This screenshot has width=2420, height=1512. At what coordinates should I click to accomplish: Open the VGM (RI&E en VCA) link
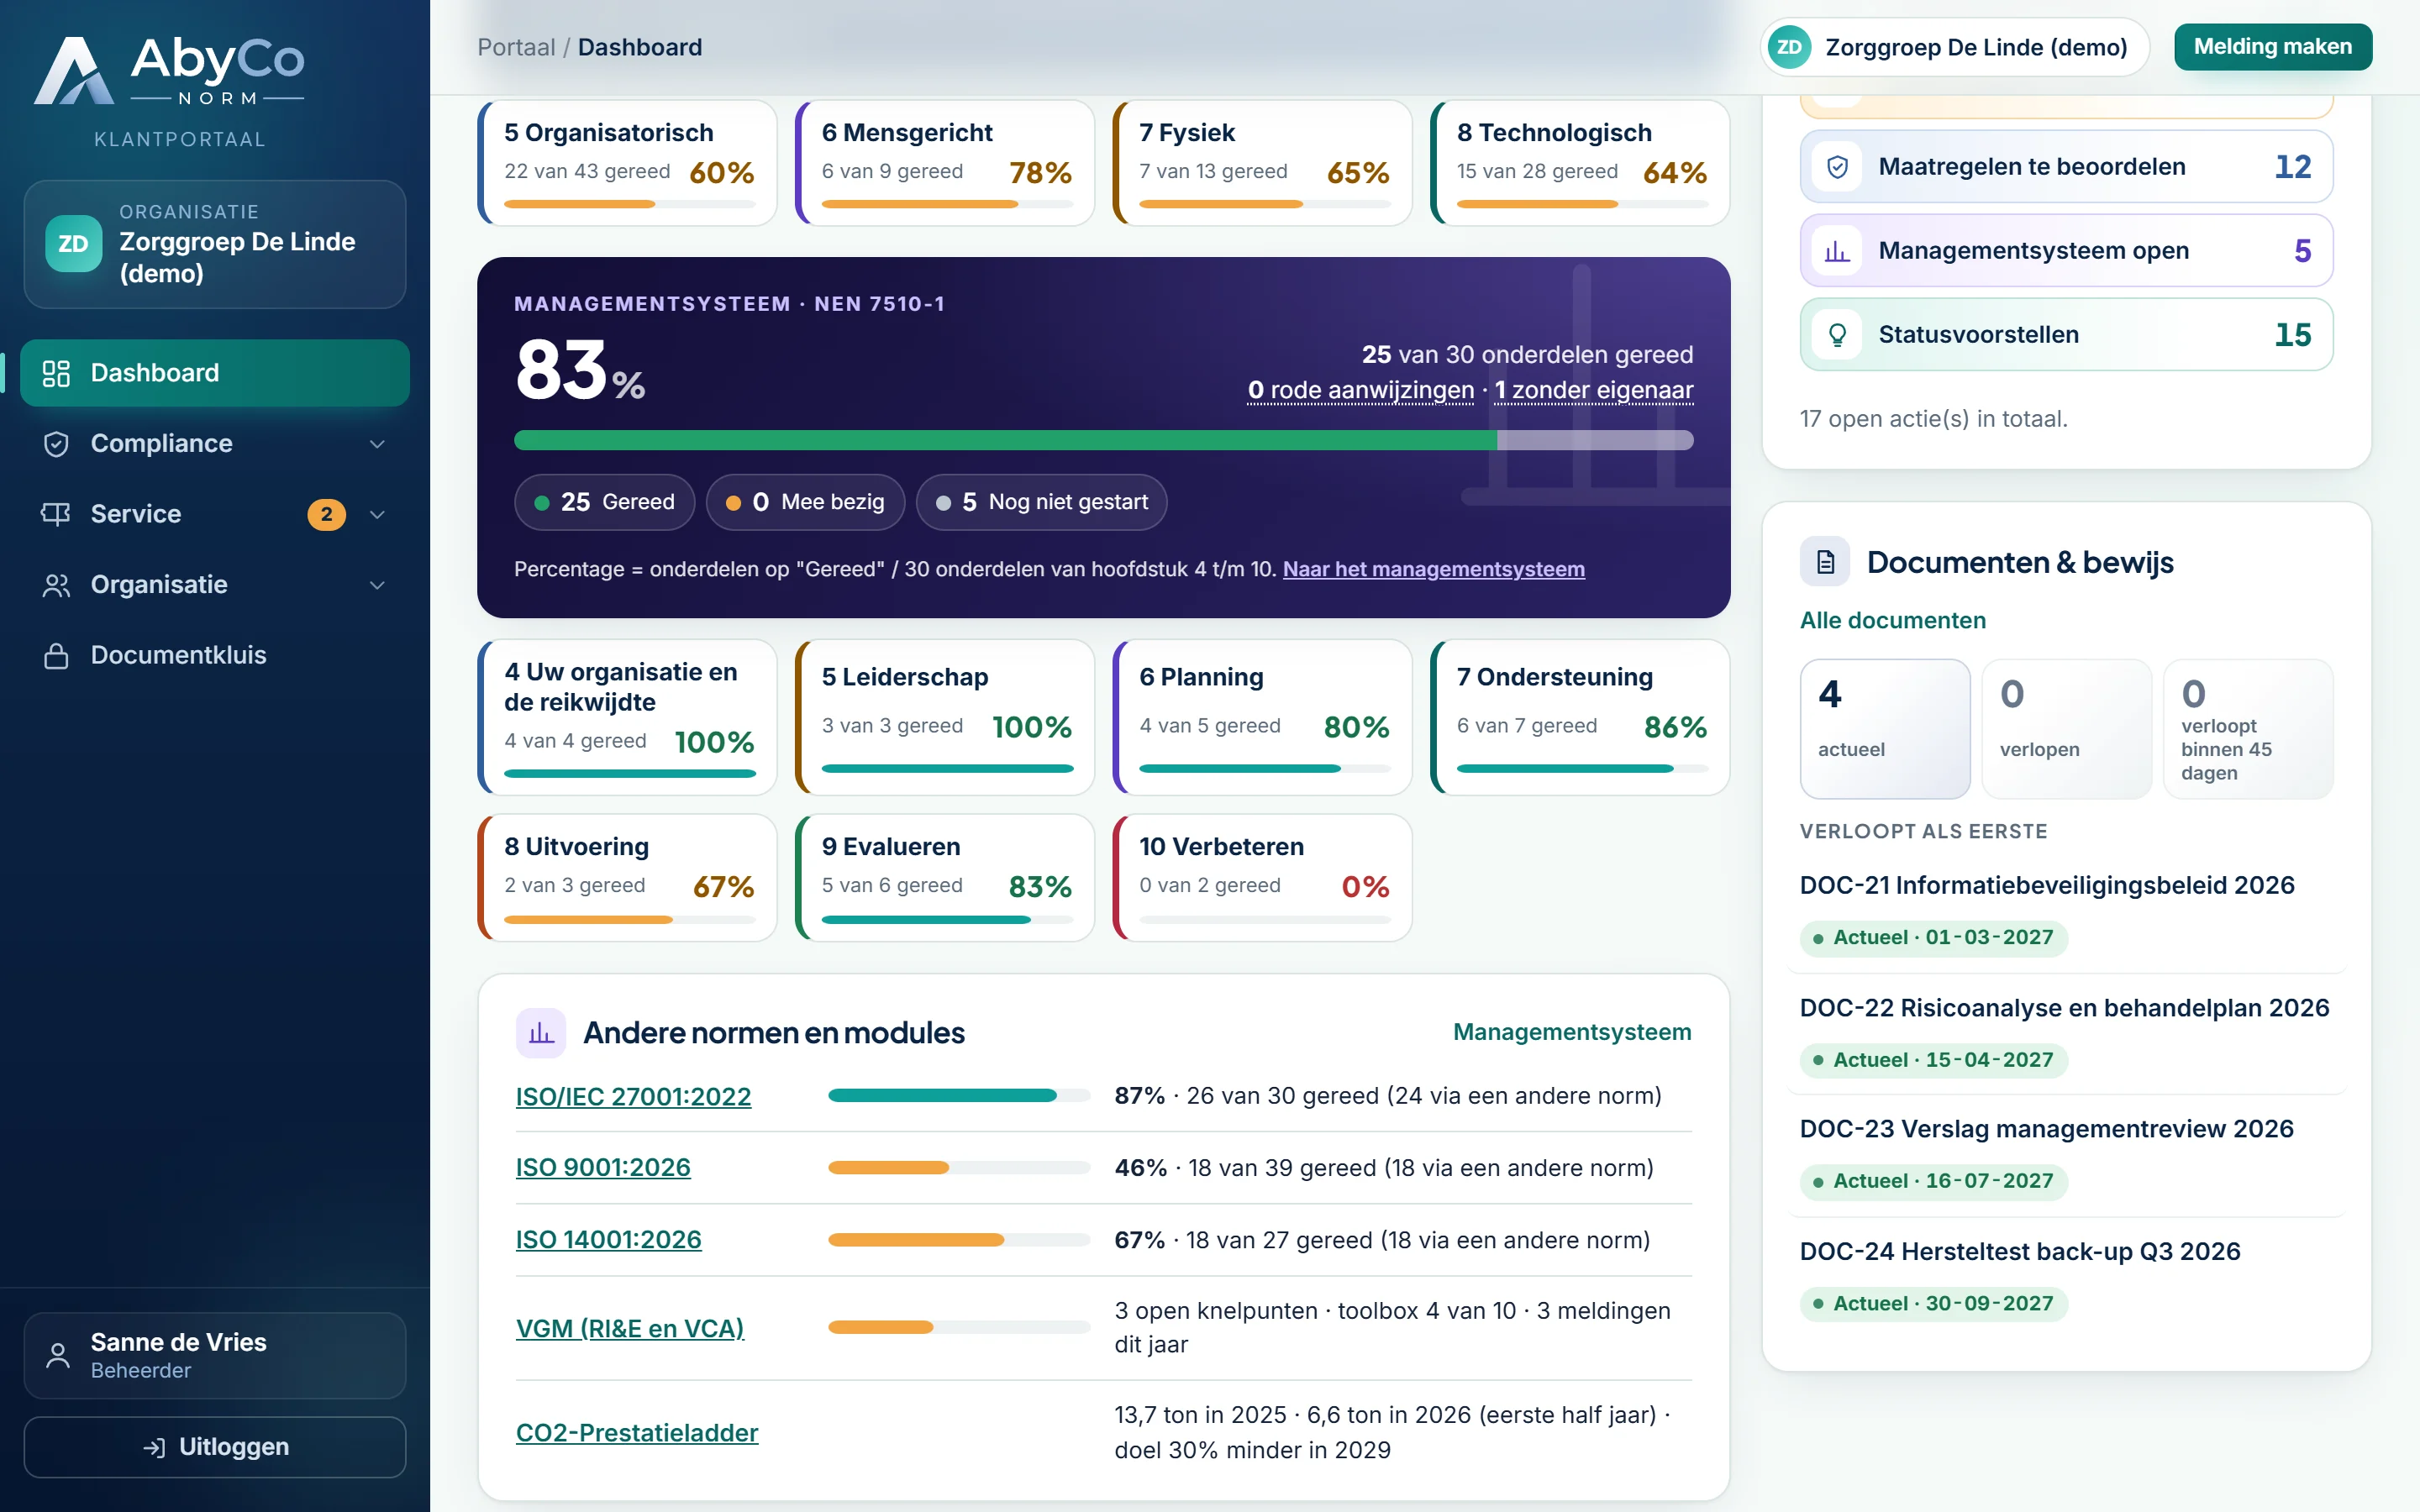coord(630,1328)
